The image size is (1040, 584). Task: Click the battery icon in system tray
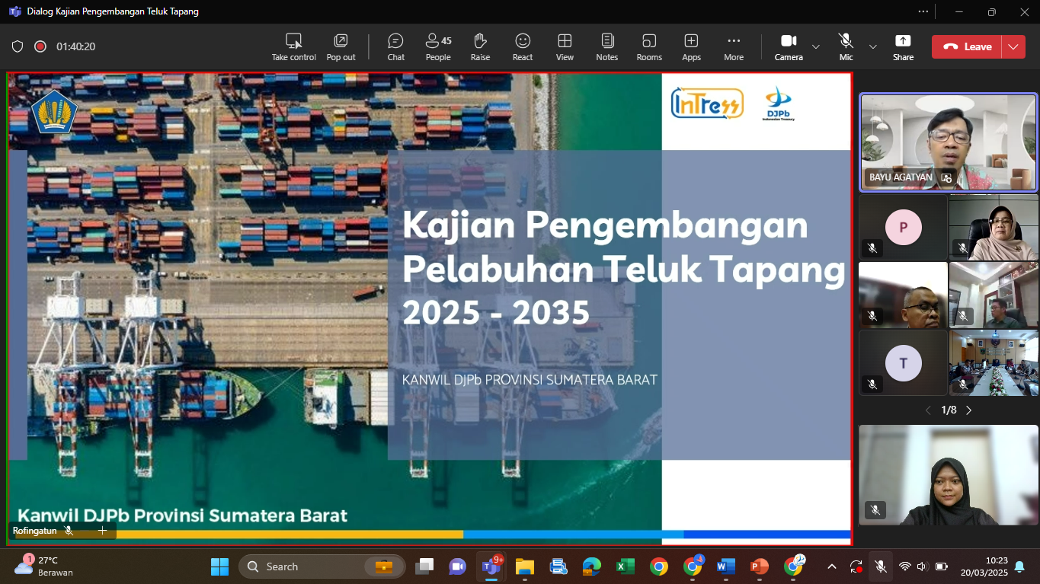(942, 566)
